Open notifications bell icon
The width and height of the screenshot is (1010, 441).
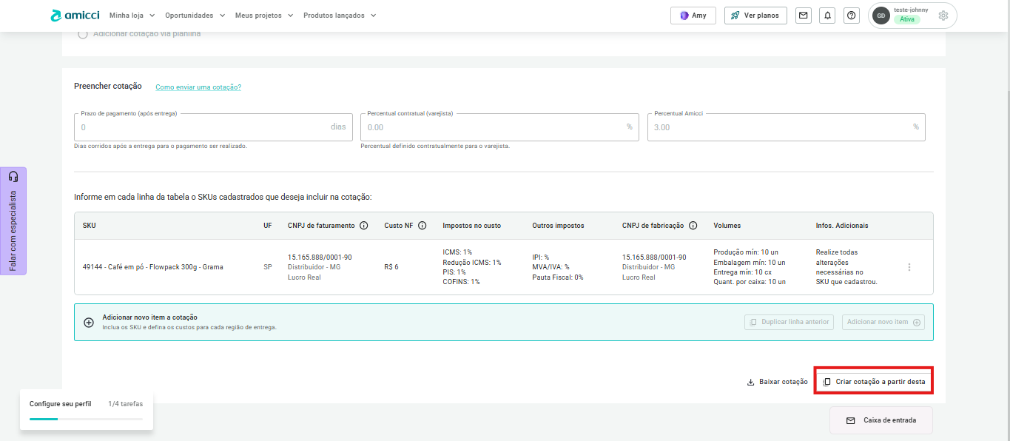pos(828,16)
